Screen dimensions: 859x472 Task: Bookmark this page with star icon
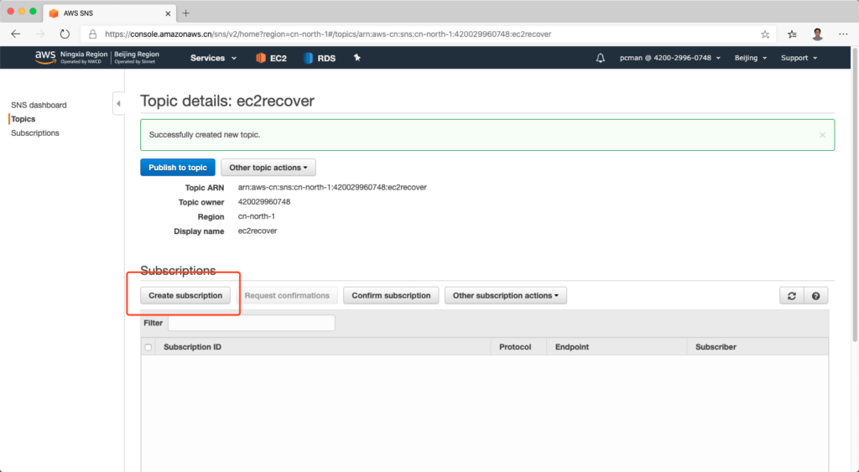tap(765, 34)
